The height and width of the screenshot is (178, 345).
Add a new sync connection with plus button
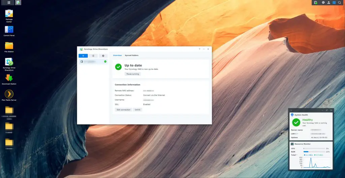point(83,56)
